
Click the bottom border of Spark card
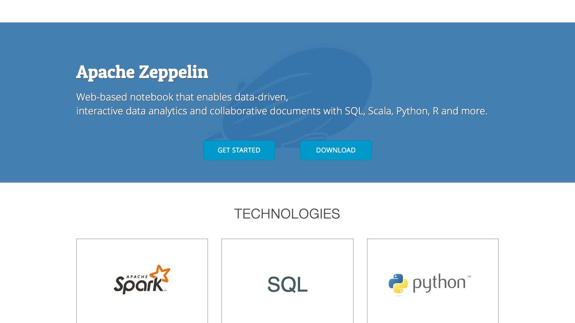pyautogui.click(x=142, y=322)
